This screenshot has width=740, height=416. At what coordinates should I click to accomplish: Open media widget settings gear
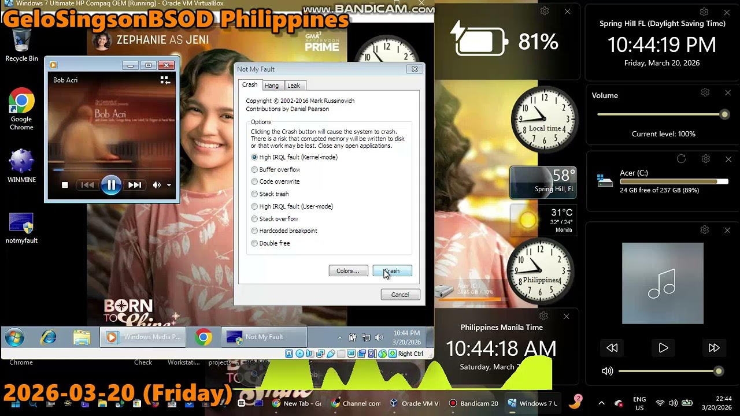[x=704, y=230]
